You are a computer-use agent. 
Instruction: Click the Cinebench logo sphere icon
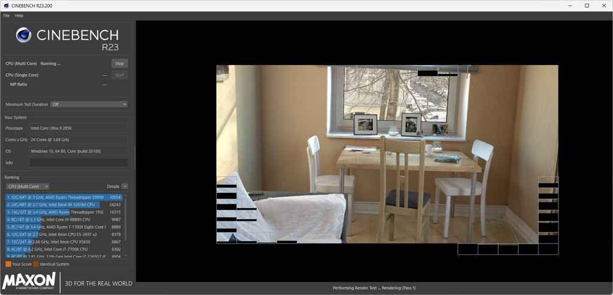(x=23, y=35)
